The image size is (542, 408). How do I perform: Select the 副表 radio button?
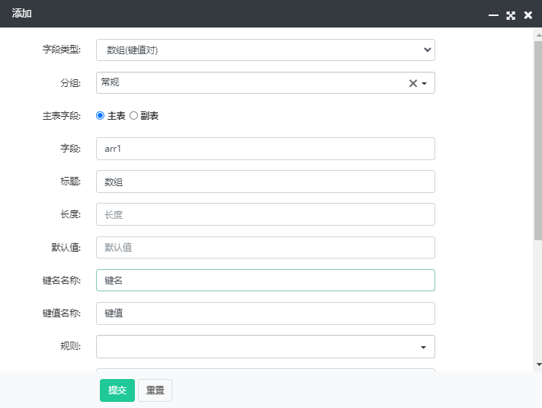point(133,115)
